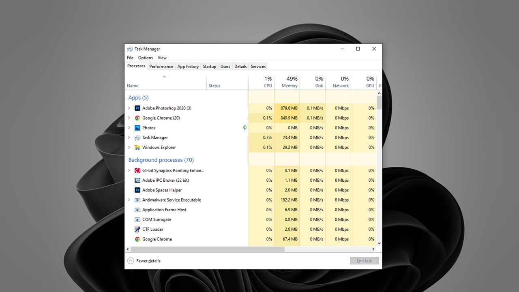Click the red Synaptics Pointing Enhancer icon
519x292 pixels.
137,171
